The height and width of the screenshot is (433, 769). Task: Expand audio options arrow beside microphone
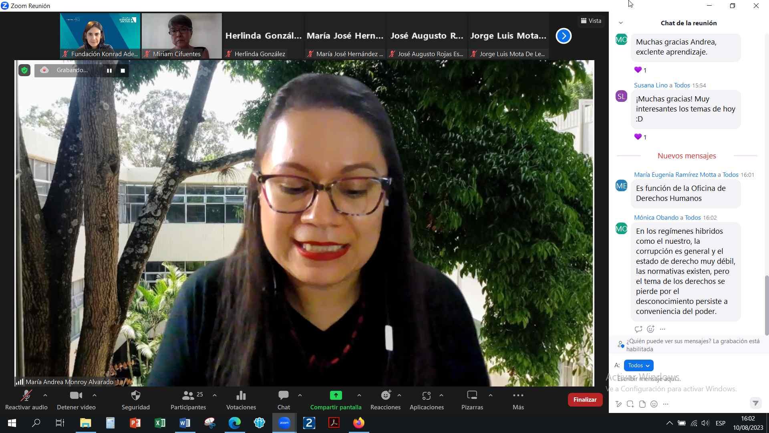(x=45, y=395)
